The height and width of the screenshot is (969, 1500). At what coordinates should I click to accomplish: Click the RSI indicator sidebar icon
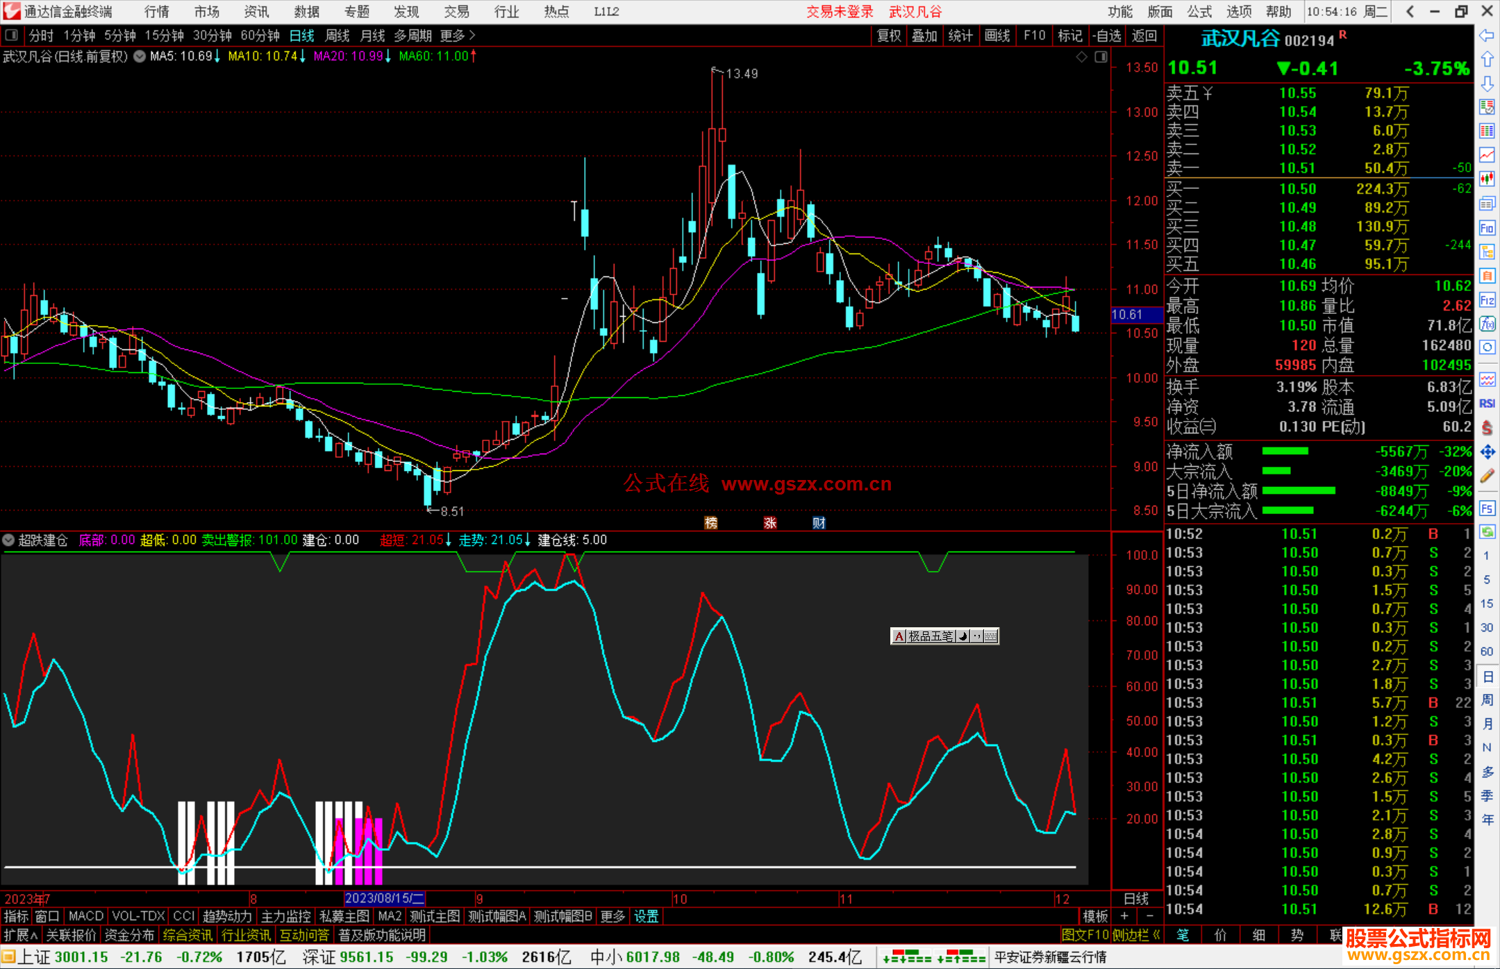1487,404
